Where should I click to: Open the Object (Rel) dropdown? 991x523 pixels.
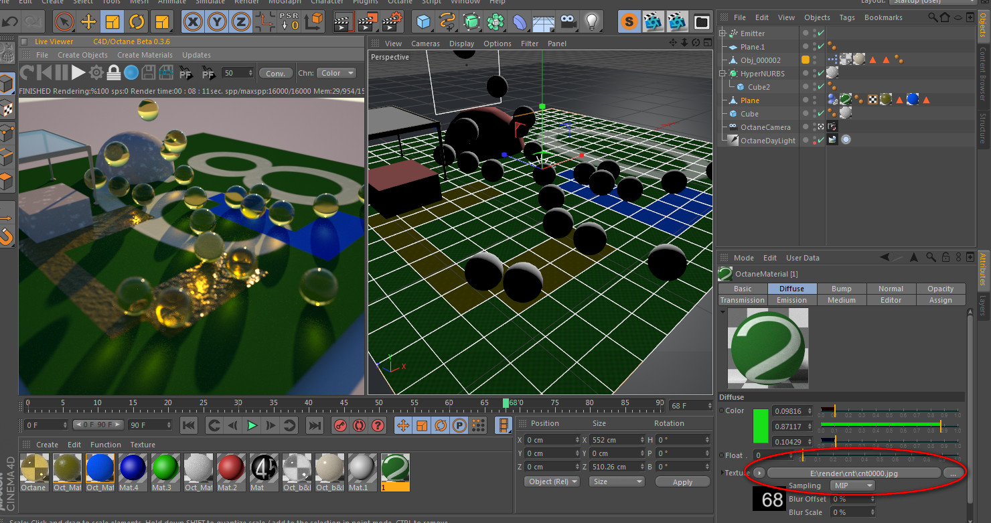coord(552,481)
